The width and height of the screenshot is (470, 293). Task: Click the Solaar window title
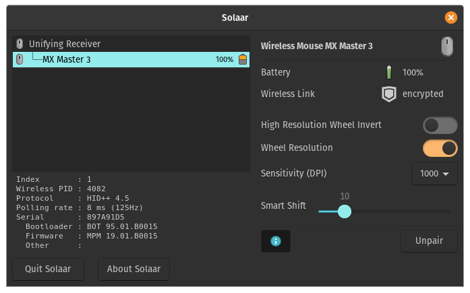(235, 18)
